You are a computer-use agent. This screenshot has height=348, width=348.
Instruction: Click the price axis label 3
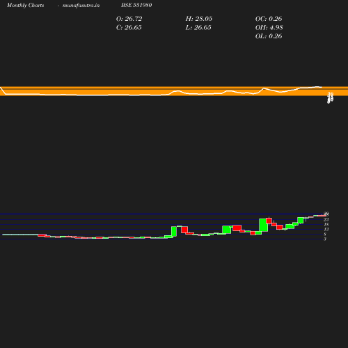point(325,239)
